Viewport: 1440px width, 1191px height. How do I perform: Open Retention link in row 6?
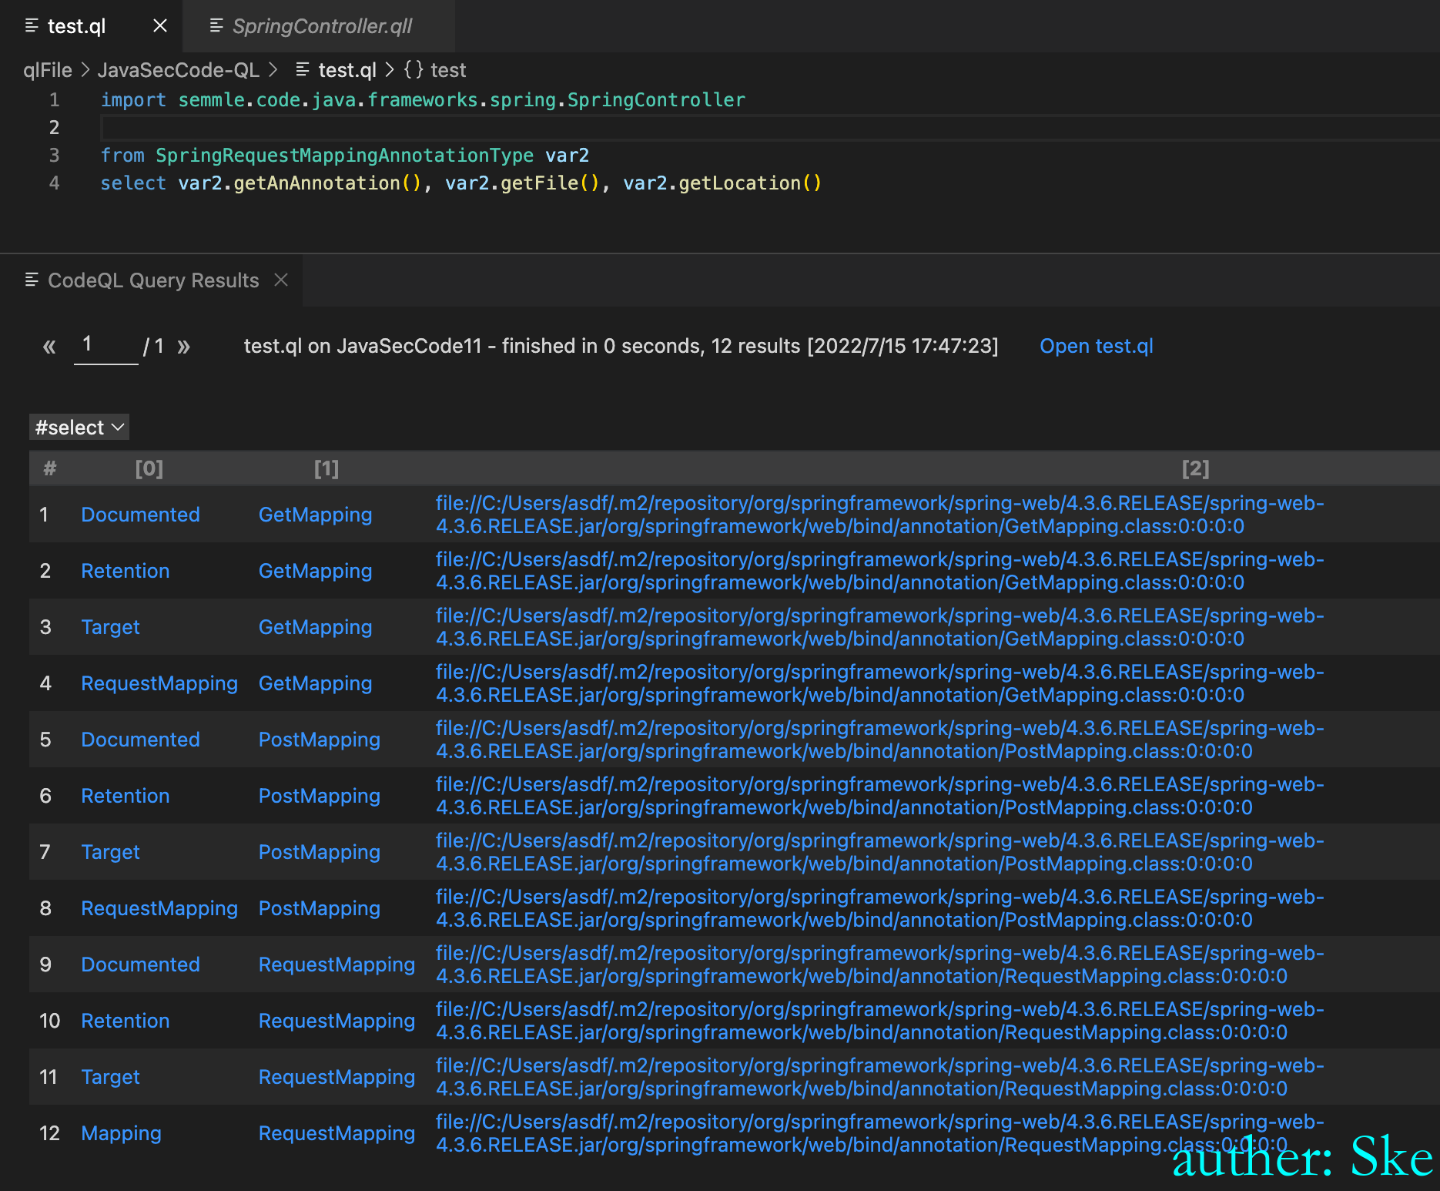[126, 796]
